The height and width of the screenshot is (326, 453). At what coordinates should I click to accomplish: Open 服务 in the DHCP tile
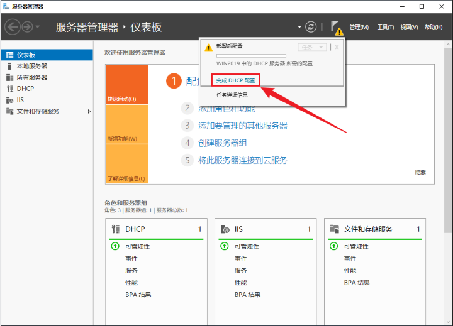point(131,271)
